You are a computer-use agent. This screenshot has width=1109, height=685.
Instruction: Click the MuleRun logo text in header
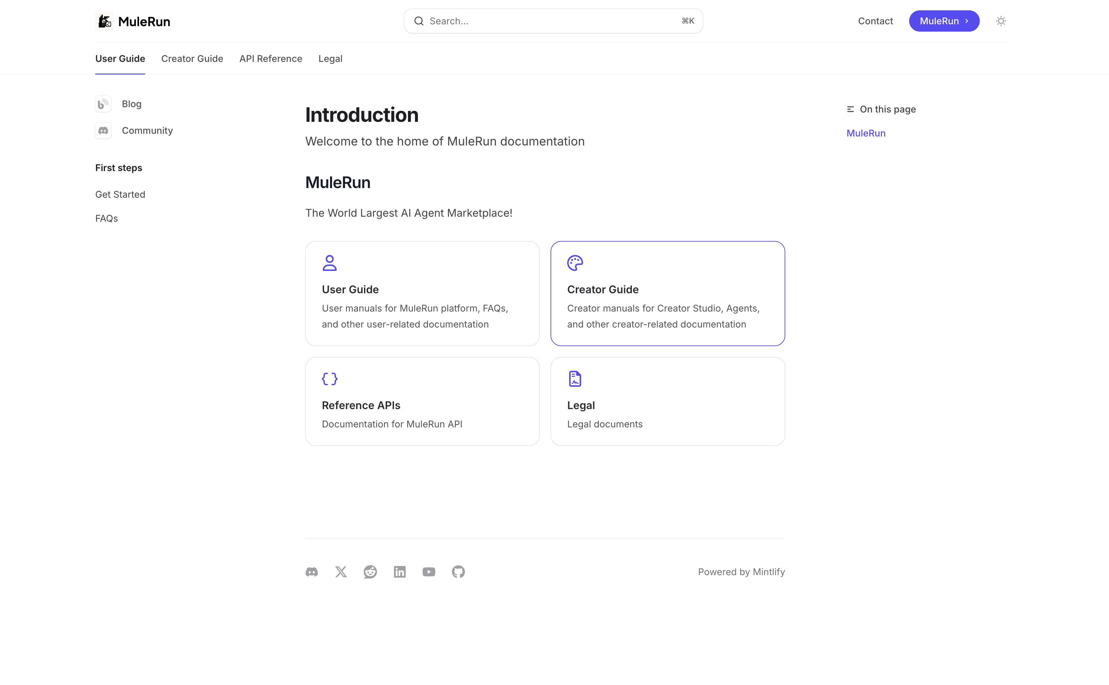[x=144, y=21]
